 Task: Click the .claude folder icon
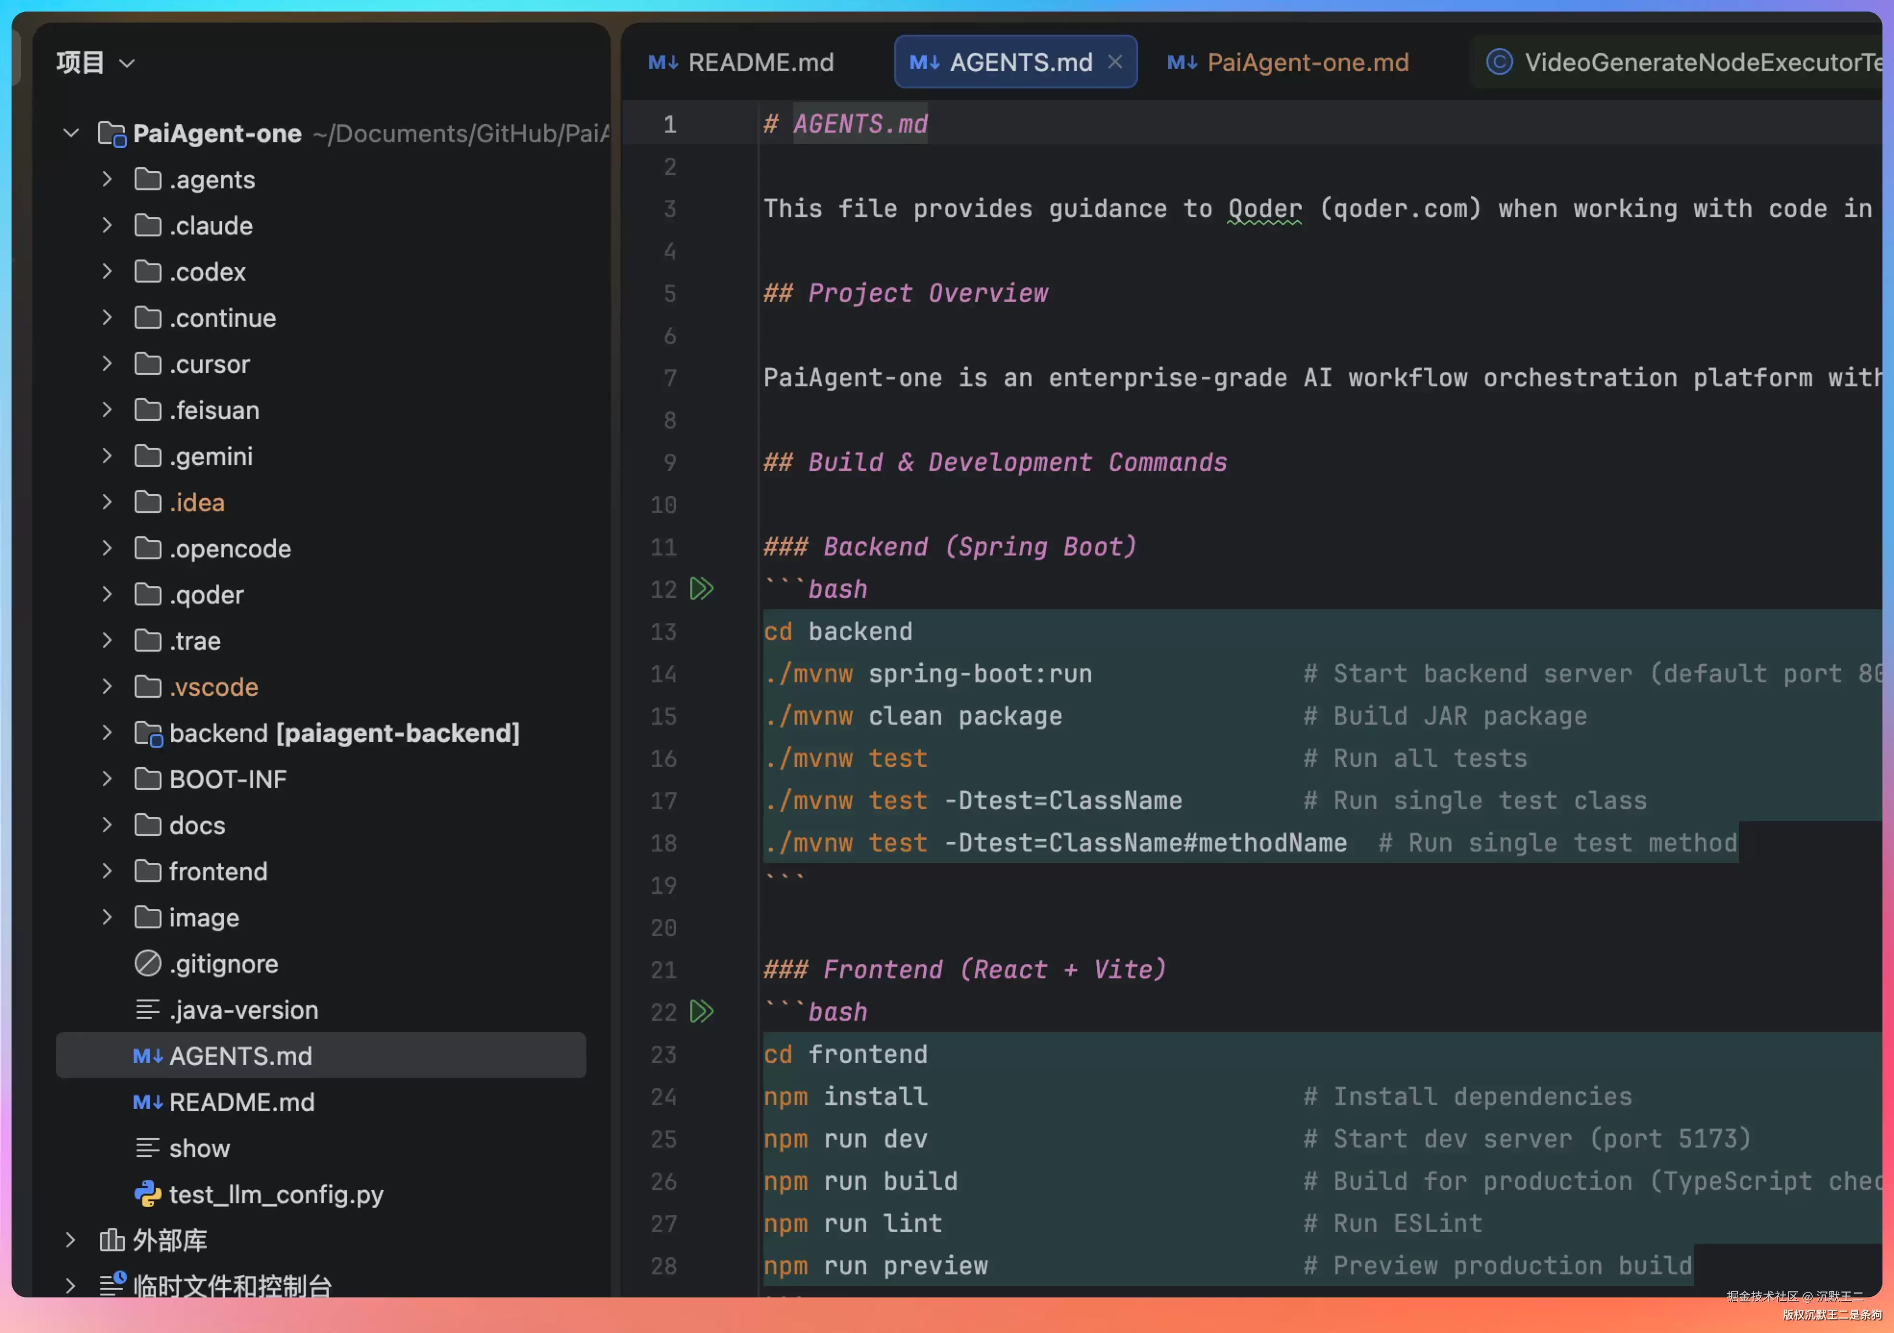148,225
